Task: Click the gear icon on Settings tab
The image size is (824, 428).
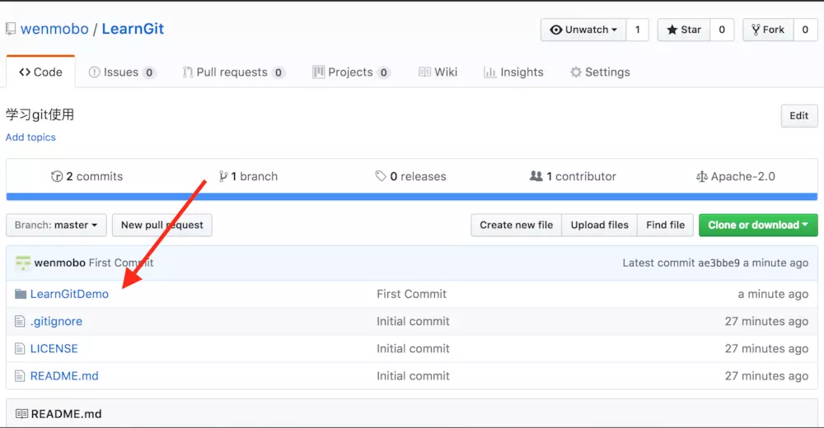Action: coord(576,72)
